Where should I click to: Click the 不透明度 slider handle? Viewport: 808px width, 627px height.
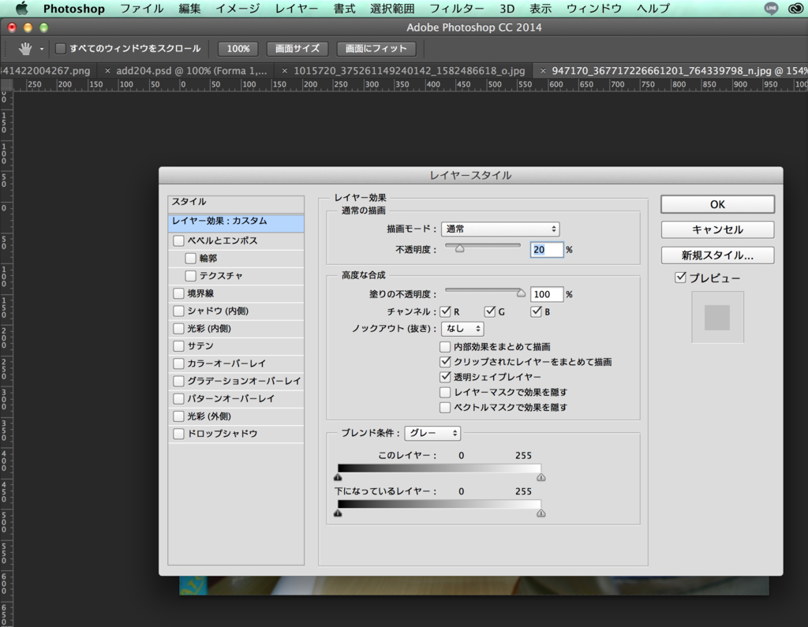pos(460,249)
